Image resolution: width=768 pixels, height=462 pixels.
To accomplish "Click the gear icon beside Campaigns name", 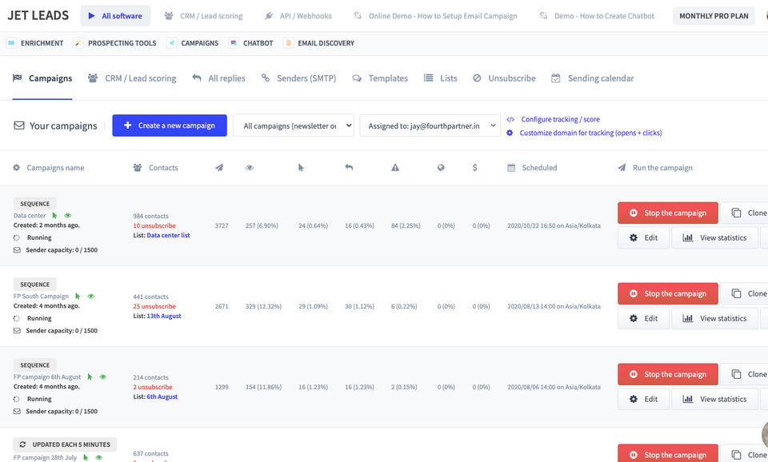I will (x=17, y=168).
